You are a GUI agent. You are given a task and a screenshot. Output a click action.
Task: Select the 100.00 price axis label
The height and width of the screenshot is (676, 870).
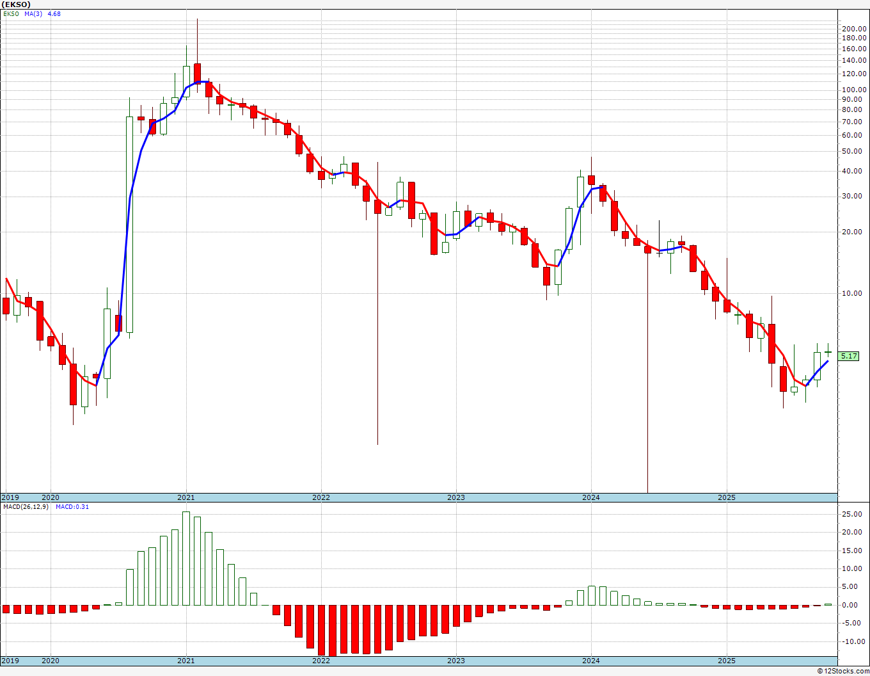click(854, 90)
